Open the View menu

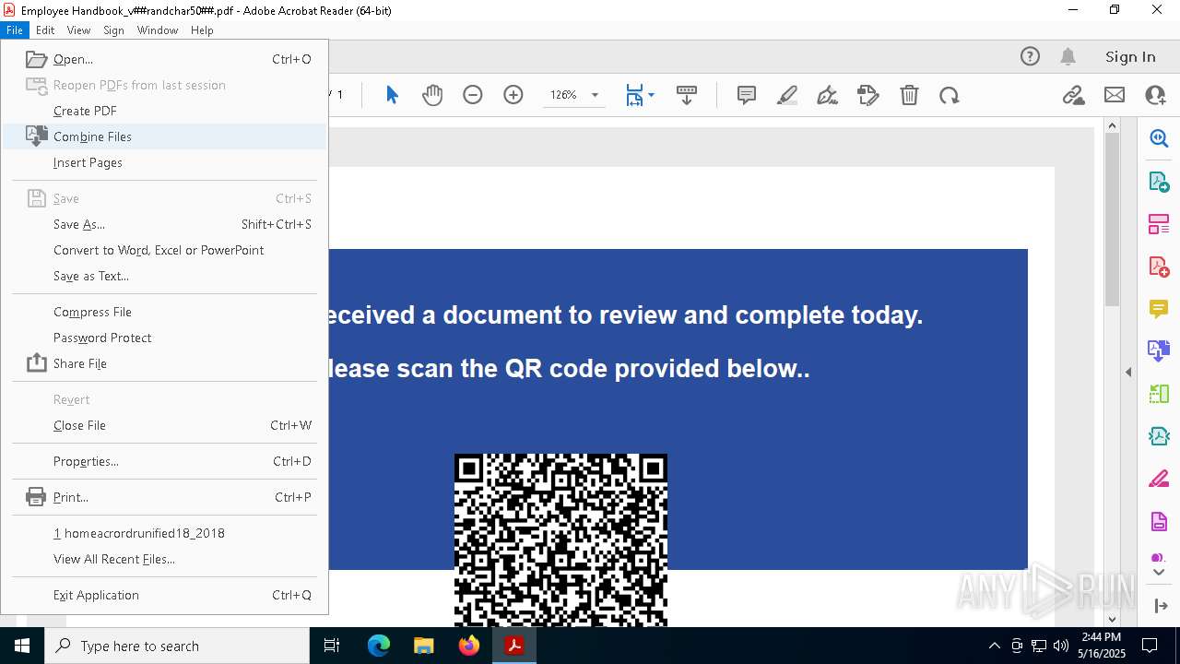click(78, 30)
